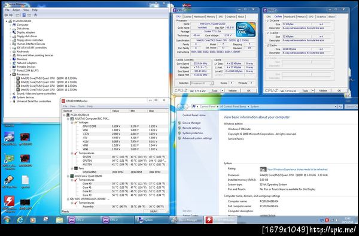Click the Max column header in HWMonitor

[157, 111]
